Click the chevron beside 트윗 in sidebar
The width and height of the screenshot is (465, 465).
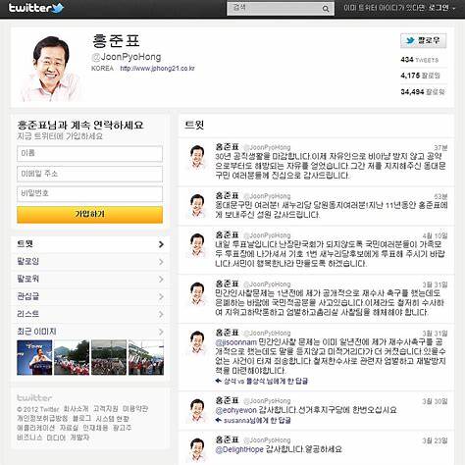pyautogui.click(x=161, y=244)
